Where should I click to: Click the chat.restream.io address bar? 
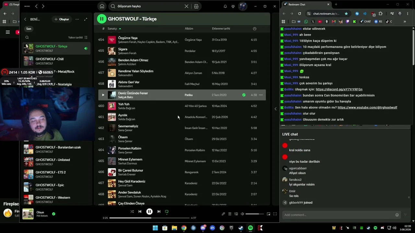pos(326,14)
